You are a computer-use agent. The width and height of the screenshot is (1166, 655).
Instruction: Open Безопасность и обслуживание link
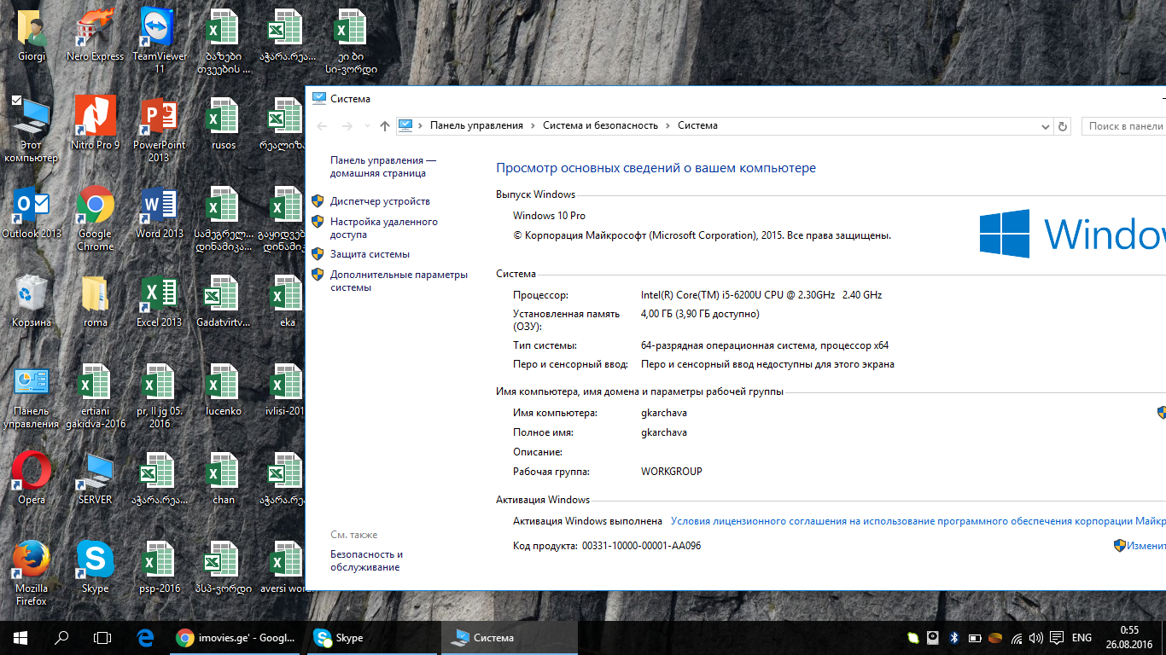pyautogui.click(x=367, y=560)
